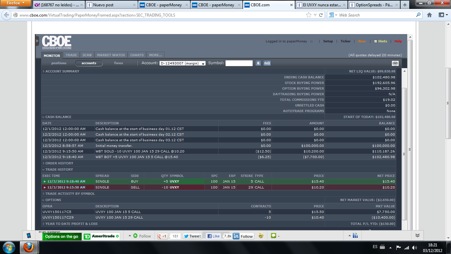Click the Setup link
This screenshot has width=451, height=254.
[328, 41]
